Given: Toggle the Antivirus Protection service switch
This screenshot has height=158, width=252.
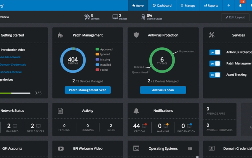Looking at the screenshot, I should point(215,52).
